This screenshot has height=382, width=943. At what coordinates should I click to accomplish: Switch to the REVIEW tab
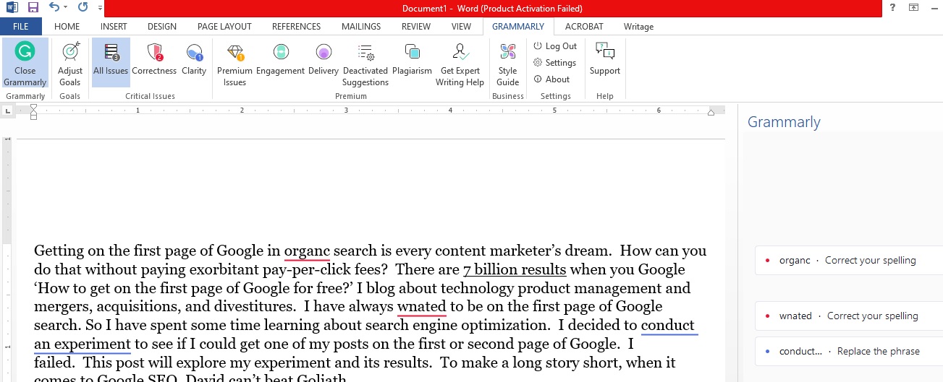click(x=416, y=27)
